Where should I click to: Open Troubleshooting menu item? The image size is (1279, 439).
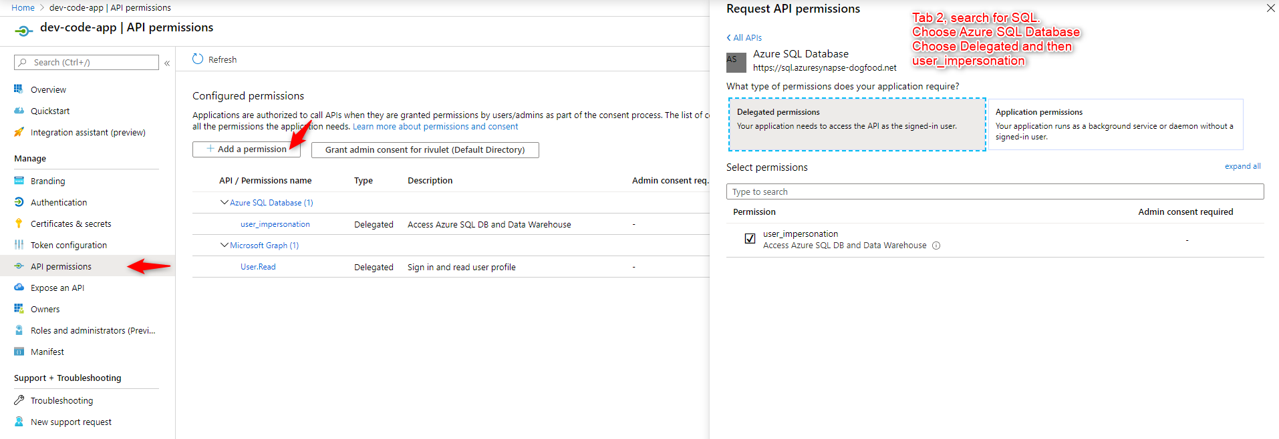coord(62,400)
